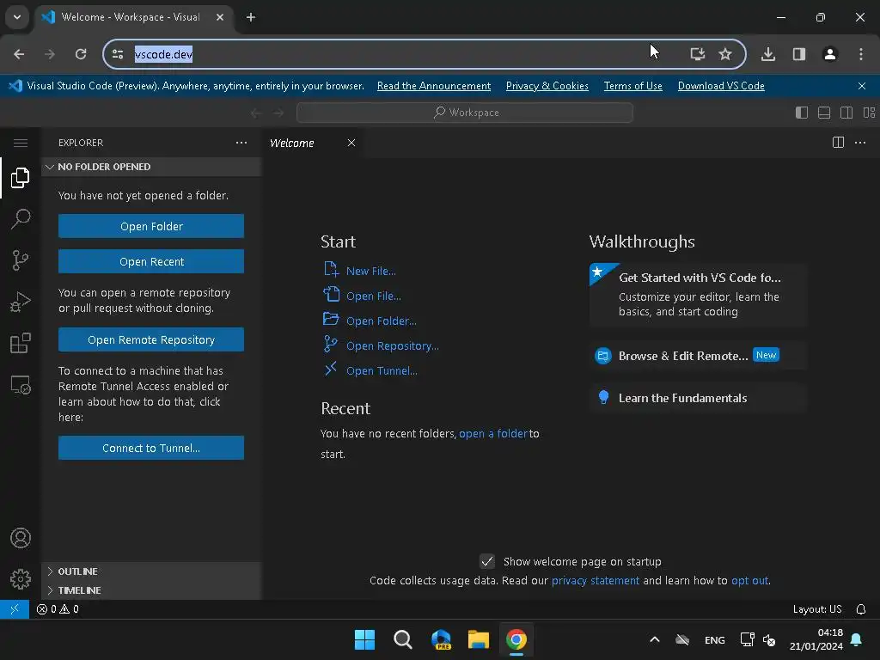Click Open Remote Repository button
880x660 pixels.
coord(151,339)
